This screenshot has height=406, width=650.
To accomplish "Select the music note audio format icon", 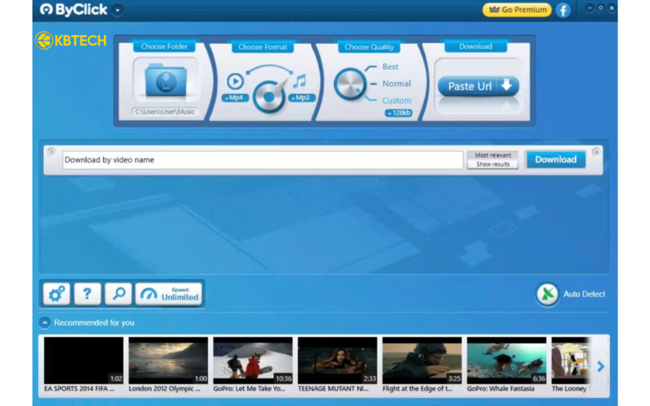I will [x=300, y=81].
